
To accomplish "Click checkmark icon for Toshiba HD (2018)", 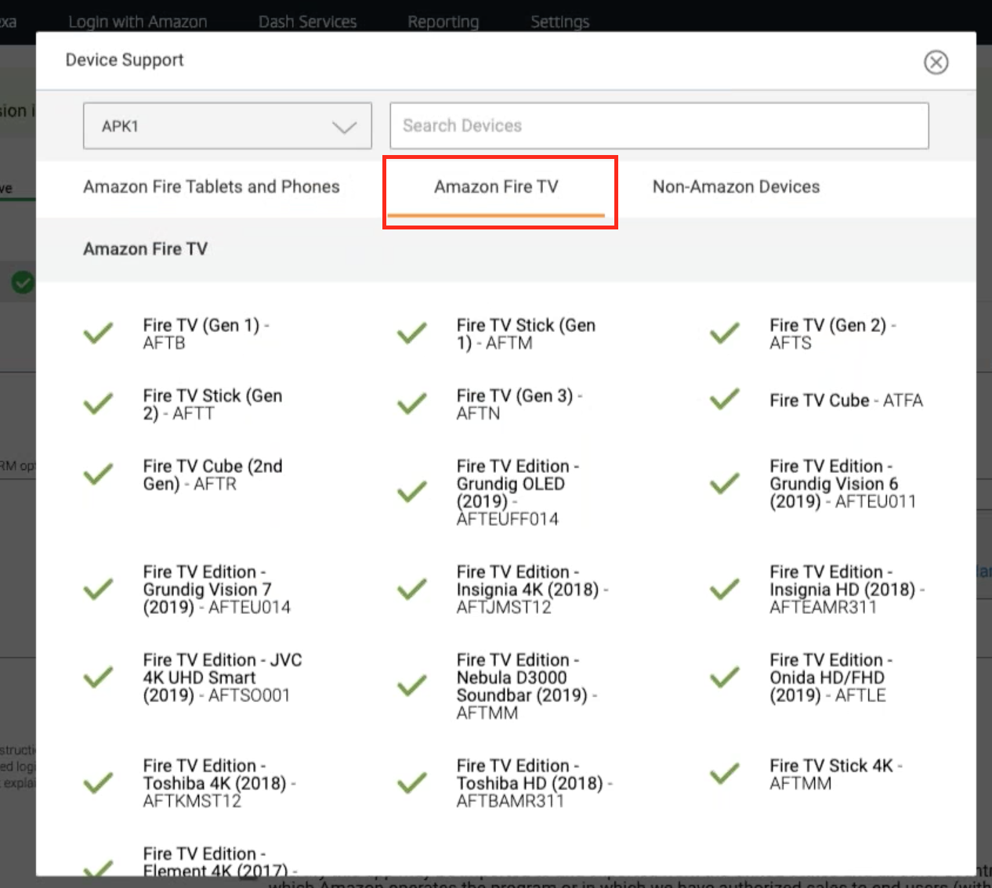I will [412, 783].
